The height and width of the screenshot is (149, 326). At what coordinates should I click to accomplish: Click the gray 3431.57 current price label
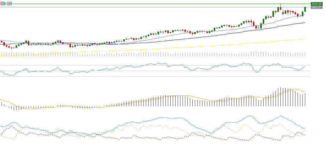(316, 7)
